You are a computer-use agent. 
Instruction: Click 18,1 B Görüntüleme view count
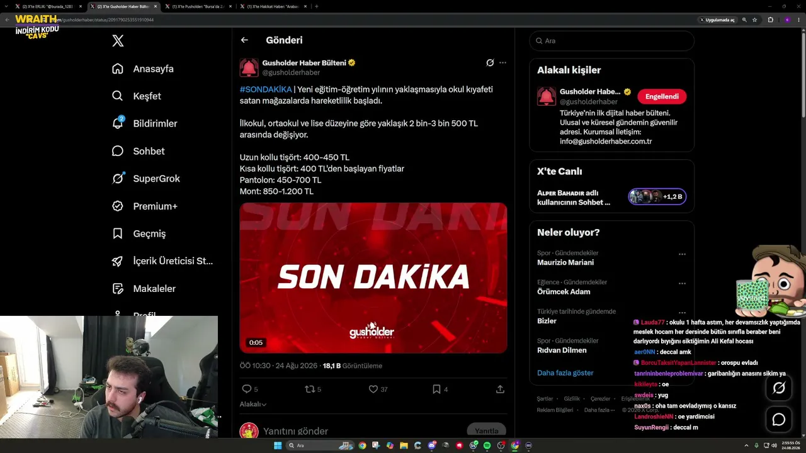[x=353, y=366]
